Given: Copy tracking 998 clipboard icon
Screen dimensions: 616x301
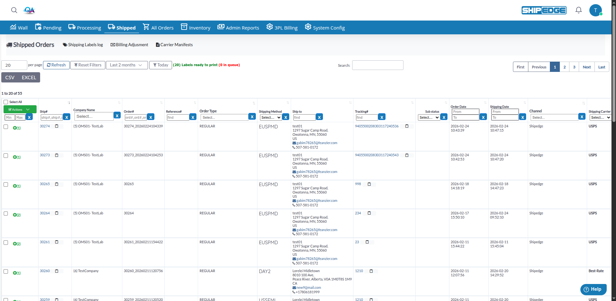Looking at the screenshot, I should click(x=369, y=184).
